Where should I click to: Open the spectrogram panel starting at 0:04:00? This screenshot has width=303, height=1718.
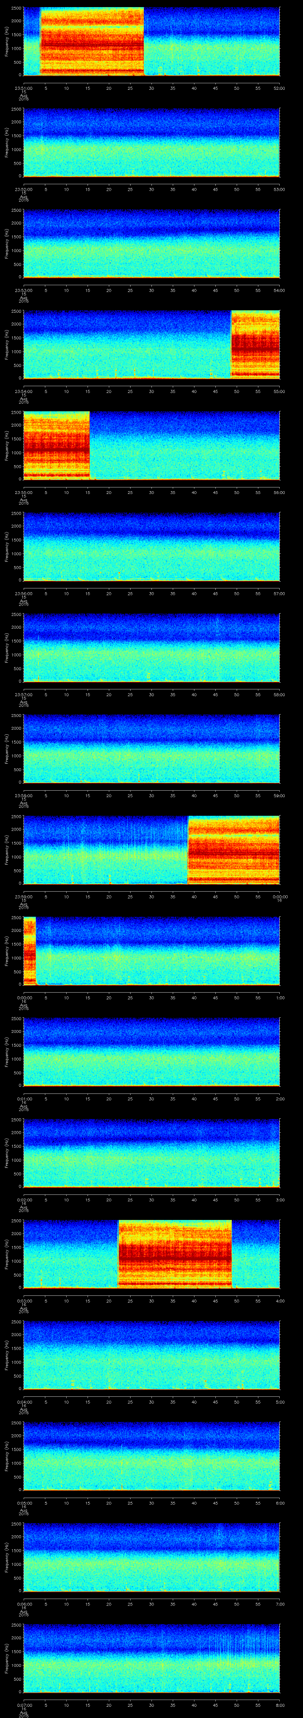pyautogui.click(x=151, y=1354)
